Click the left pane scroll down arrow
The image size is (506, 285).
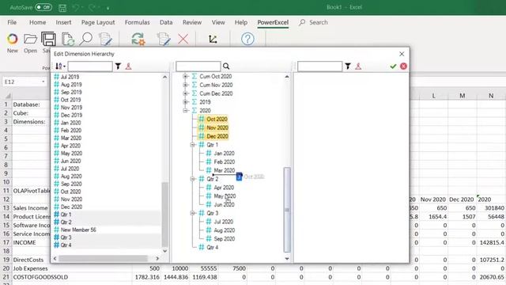pyautogui.click(x=165, y=251)
